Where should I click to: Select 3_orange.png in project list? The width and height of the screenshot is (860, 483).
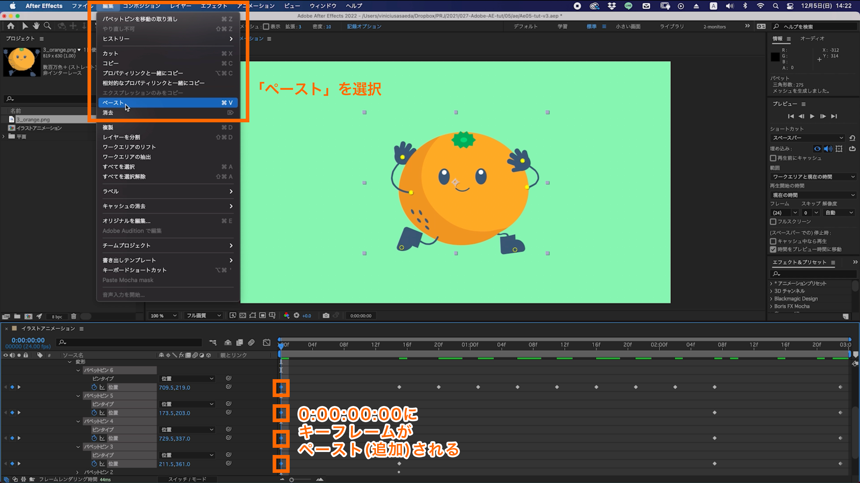[x=33, y=119]
